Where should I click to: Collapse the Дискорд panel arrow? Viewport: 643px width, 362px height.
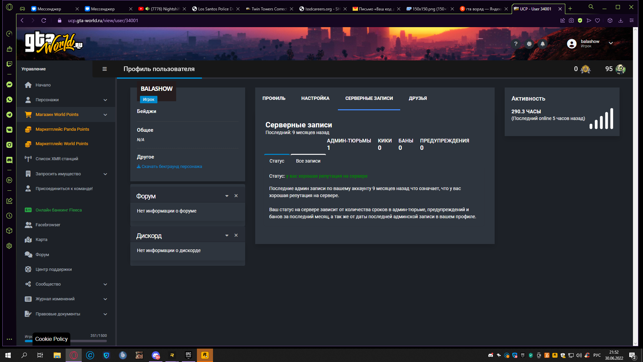tap(227, 236)
